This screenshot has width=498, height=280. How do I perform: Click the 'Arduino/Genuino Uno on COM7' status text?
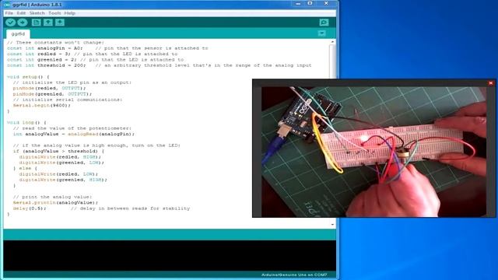[x=294, y=275]
